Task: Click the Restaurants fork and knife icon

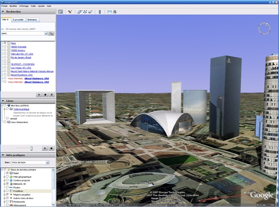Action: point(11,202)
